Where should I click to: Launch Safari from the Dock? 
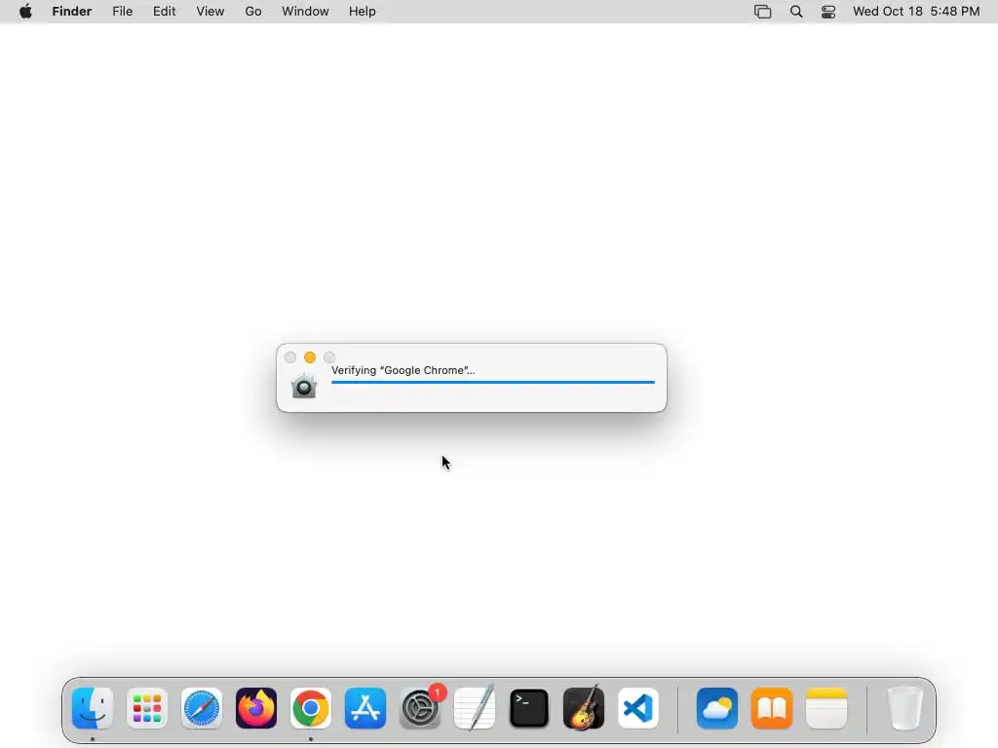tap(202, 708)
